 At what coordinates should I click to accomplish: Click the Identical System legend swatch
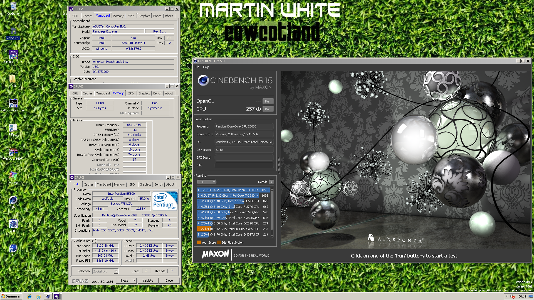219,242
